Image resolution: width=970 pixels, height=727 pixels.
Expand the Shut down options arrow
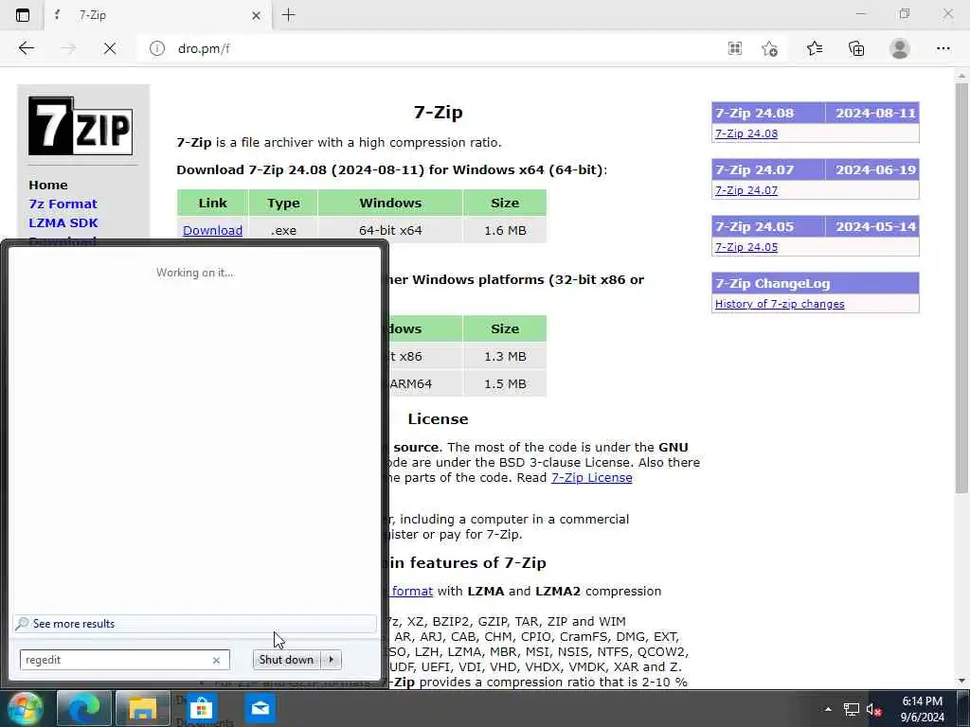[332, 660]
